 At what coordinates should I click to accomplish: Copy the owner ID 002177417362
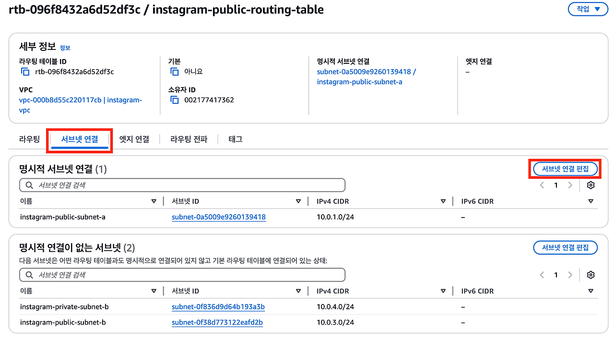point(175,100)
